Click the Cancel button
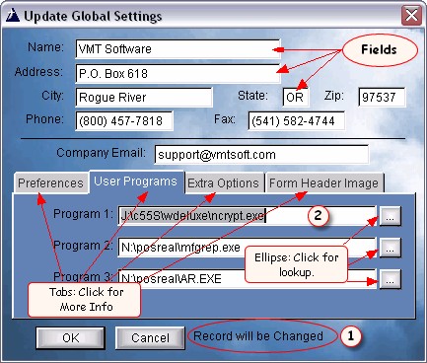The image size is (427, 363). point(150,337)
